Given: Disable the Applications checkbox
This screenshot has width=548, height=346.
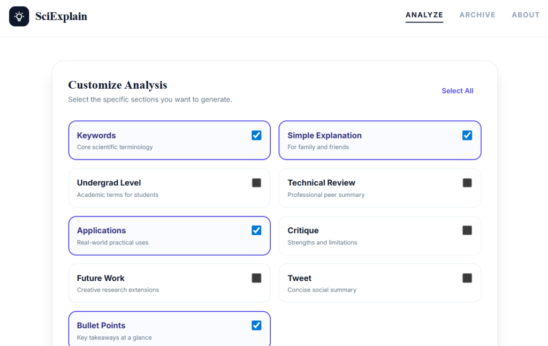Looking at the screenshot, I should point(256,230).
